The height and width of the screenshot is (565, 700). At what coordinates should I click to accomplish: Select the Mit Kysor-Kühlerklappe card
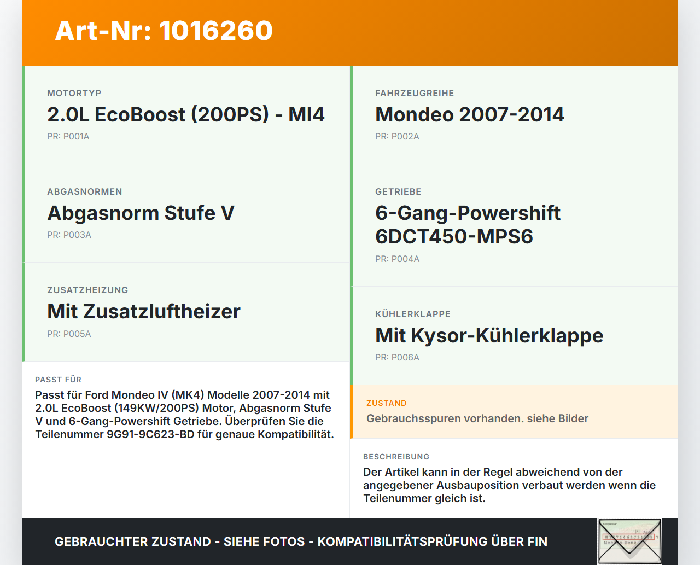coord(514,336)
